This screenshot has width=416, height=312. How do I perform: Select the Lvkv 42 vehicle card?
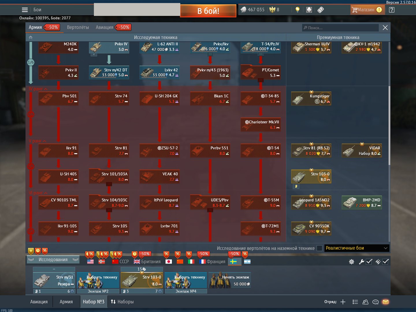click(x=159, y=73)
